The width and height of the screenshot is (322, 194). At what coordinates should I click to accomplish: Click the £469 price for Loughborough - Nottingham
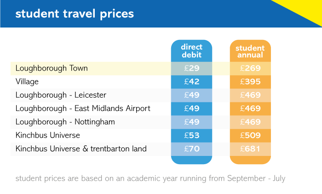click(250, 122)
